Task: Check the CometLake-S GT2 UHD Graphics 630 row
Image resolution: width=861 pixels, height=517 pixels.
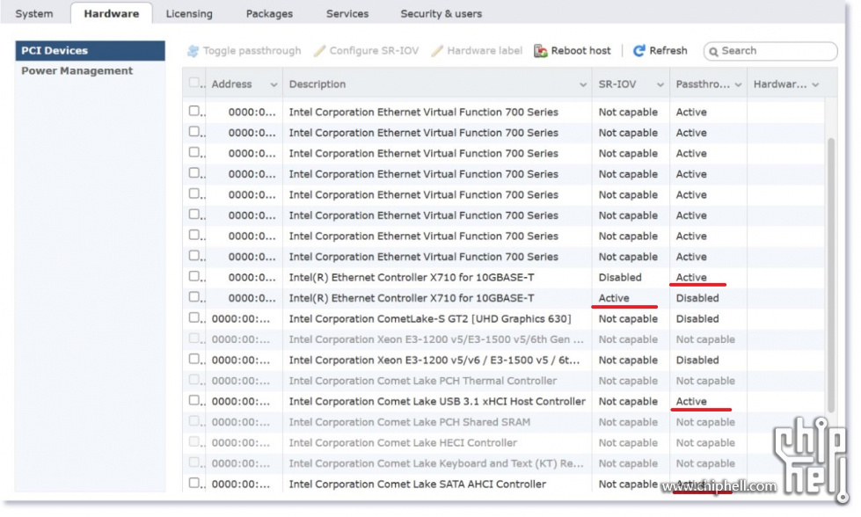Action: click(193, 317)
